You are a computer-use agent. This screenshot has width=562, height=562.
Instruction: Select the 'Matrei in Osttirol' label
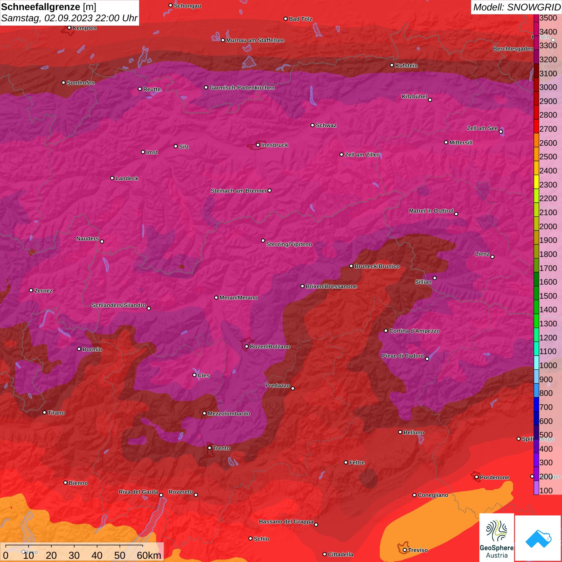point(431,211)
